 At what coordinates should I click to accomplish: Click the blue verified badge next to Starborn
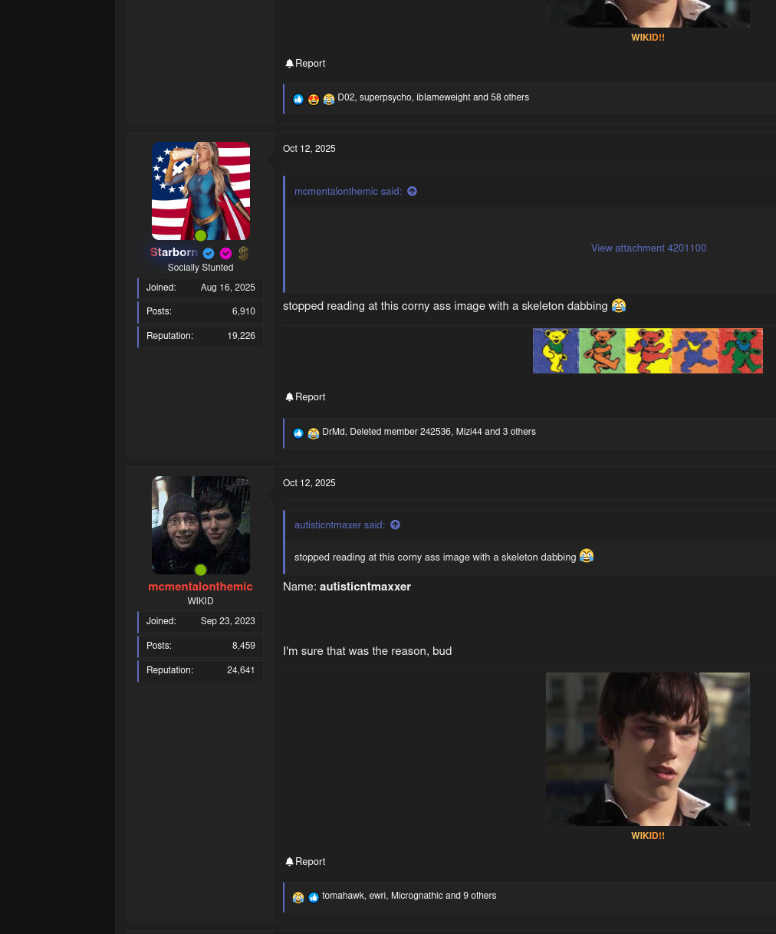(x=209, y=254)
